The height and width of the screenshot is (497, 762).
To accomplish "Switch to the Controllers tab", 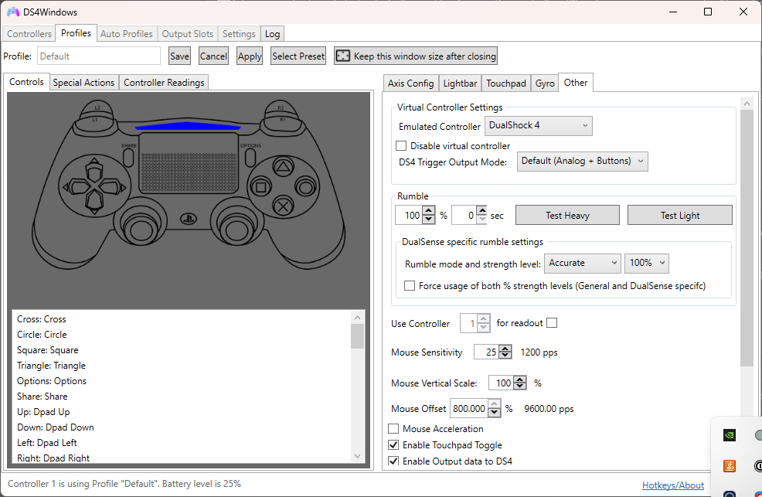I will 29,33.
